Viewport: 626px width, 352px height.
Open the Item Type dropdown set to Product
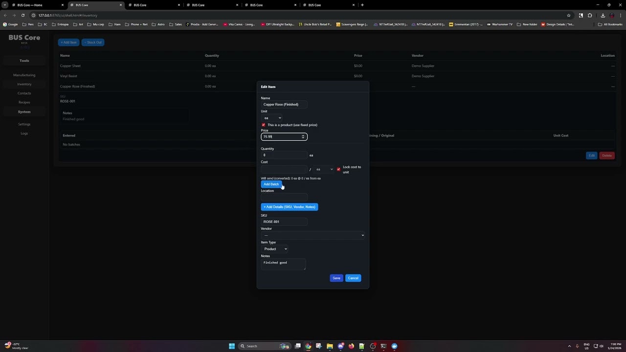click(x=274, y=249)
